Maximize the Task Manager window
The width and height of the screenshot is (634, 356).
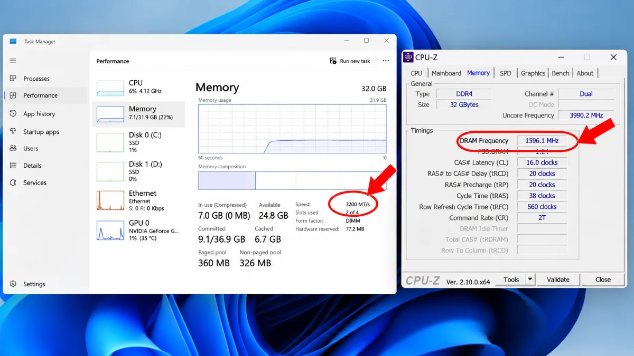point(366,41)
